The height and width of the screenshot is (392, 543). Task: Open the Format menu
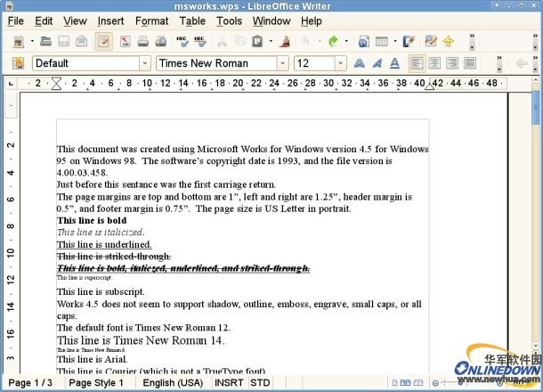[151, 21]
